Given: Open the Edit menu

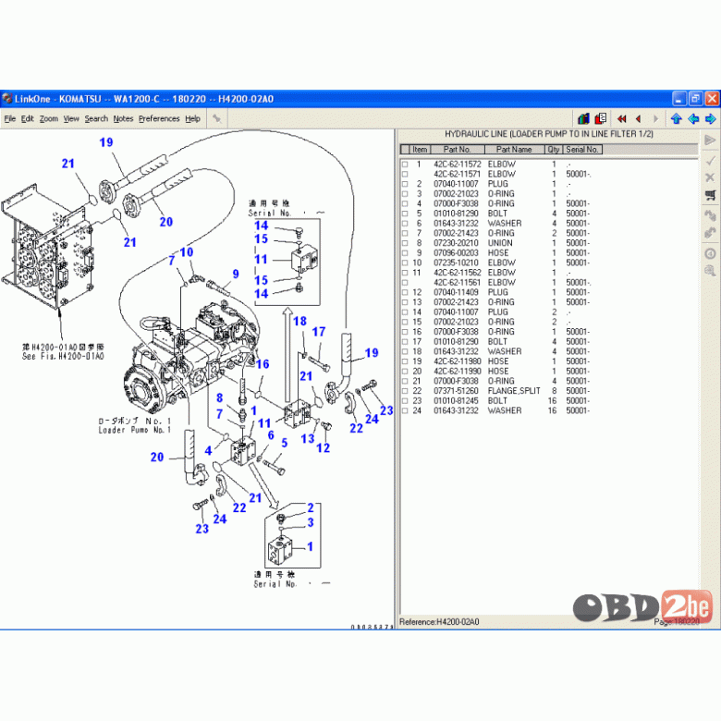Looking at the screenshot, I should point(28,118).
